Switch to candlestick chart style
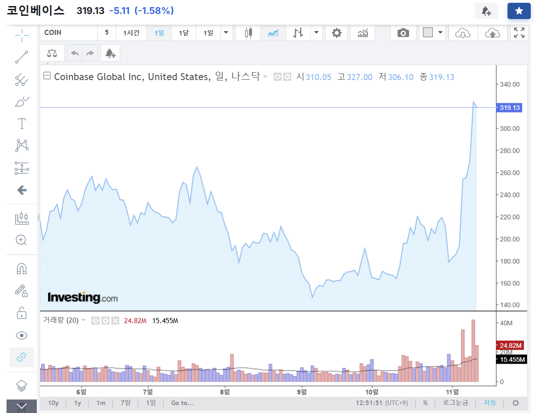Image resolution: width=535 pixels, height=413 pixels. pyautogui.click(x=248, y=33)
